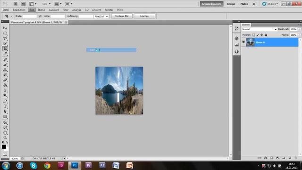
Task: Select the Crop tool in toolbox
Action: point(5,49)
